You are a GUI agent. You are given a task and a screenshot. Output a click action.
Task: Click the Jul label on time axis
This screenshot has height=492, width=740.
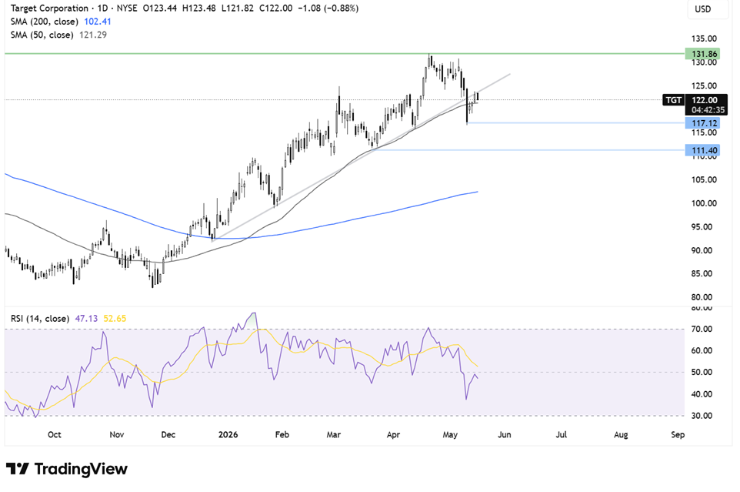pos(561,434)
